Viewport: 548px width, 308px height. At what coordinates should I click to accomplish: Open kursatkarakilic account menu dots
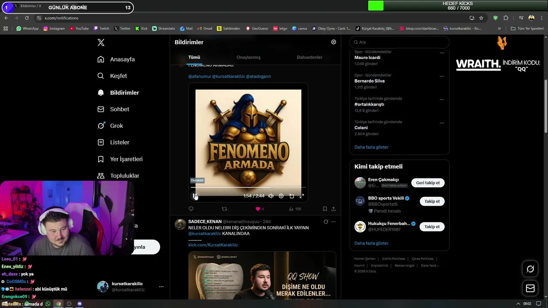click(161, 287)
